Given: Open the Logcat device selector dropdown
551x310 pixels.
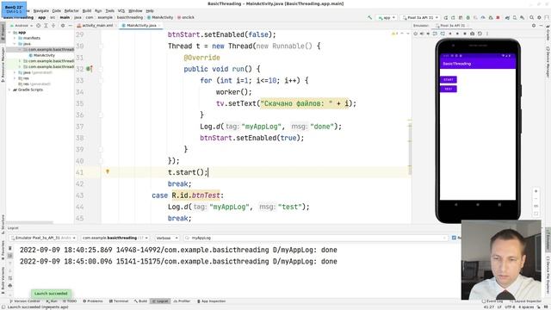Looking at the screenshot, I should click(x=43, y=238).
